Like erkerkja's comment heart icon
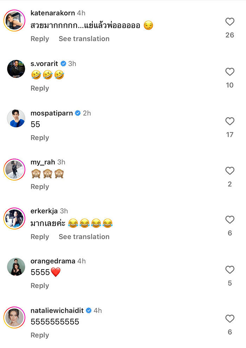This screenshot has height=348, width=246. coord(229,220)
